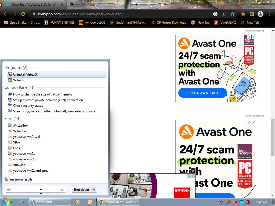Screen dimensions: 275x206
Task: Open Check security status item
Action: click(56, 105)
